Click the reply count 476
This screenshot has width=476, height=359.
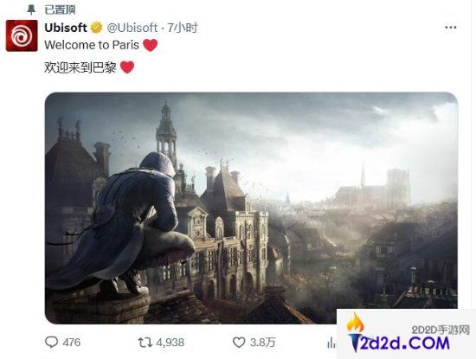point(72,343)
